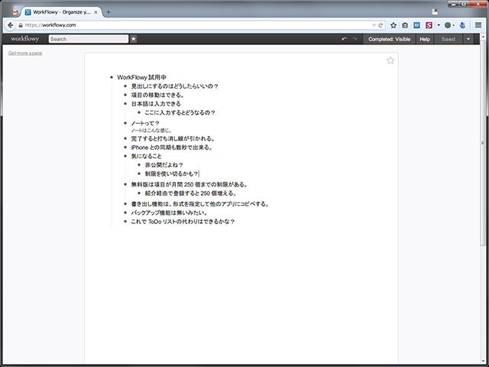
Task: Click text これで ToDo リストの代わりはできるかな？
Action: (183, 222)
